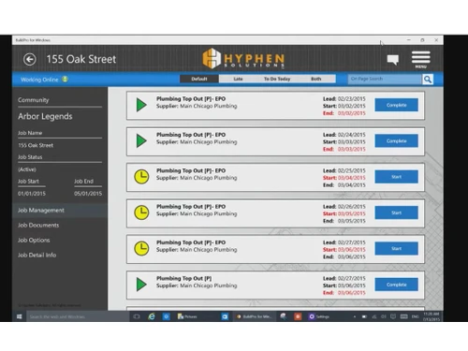This screenshot has width=468, height=351.
Task: Open the chat bubble messages icon
Action: click(x=393, y=59)
